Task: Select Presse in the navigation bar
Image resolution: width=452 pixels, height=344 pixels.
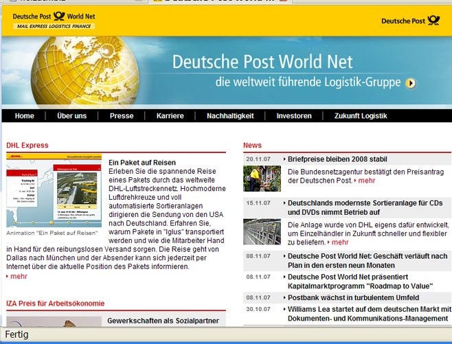Action: pos(122,116)
